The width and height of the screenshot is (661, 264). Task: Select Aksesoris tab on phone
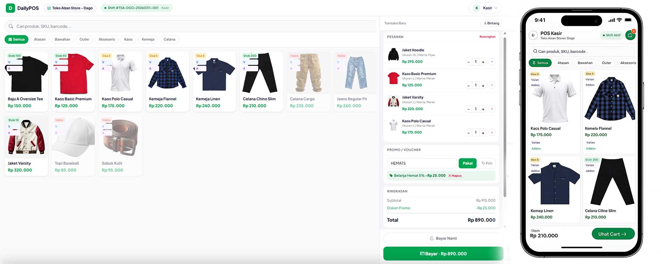(x=628, y=63)
